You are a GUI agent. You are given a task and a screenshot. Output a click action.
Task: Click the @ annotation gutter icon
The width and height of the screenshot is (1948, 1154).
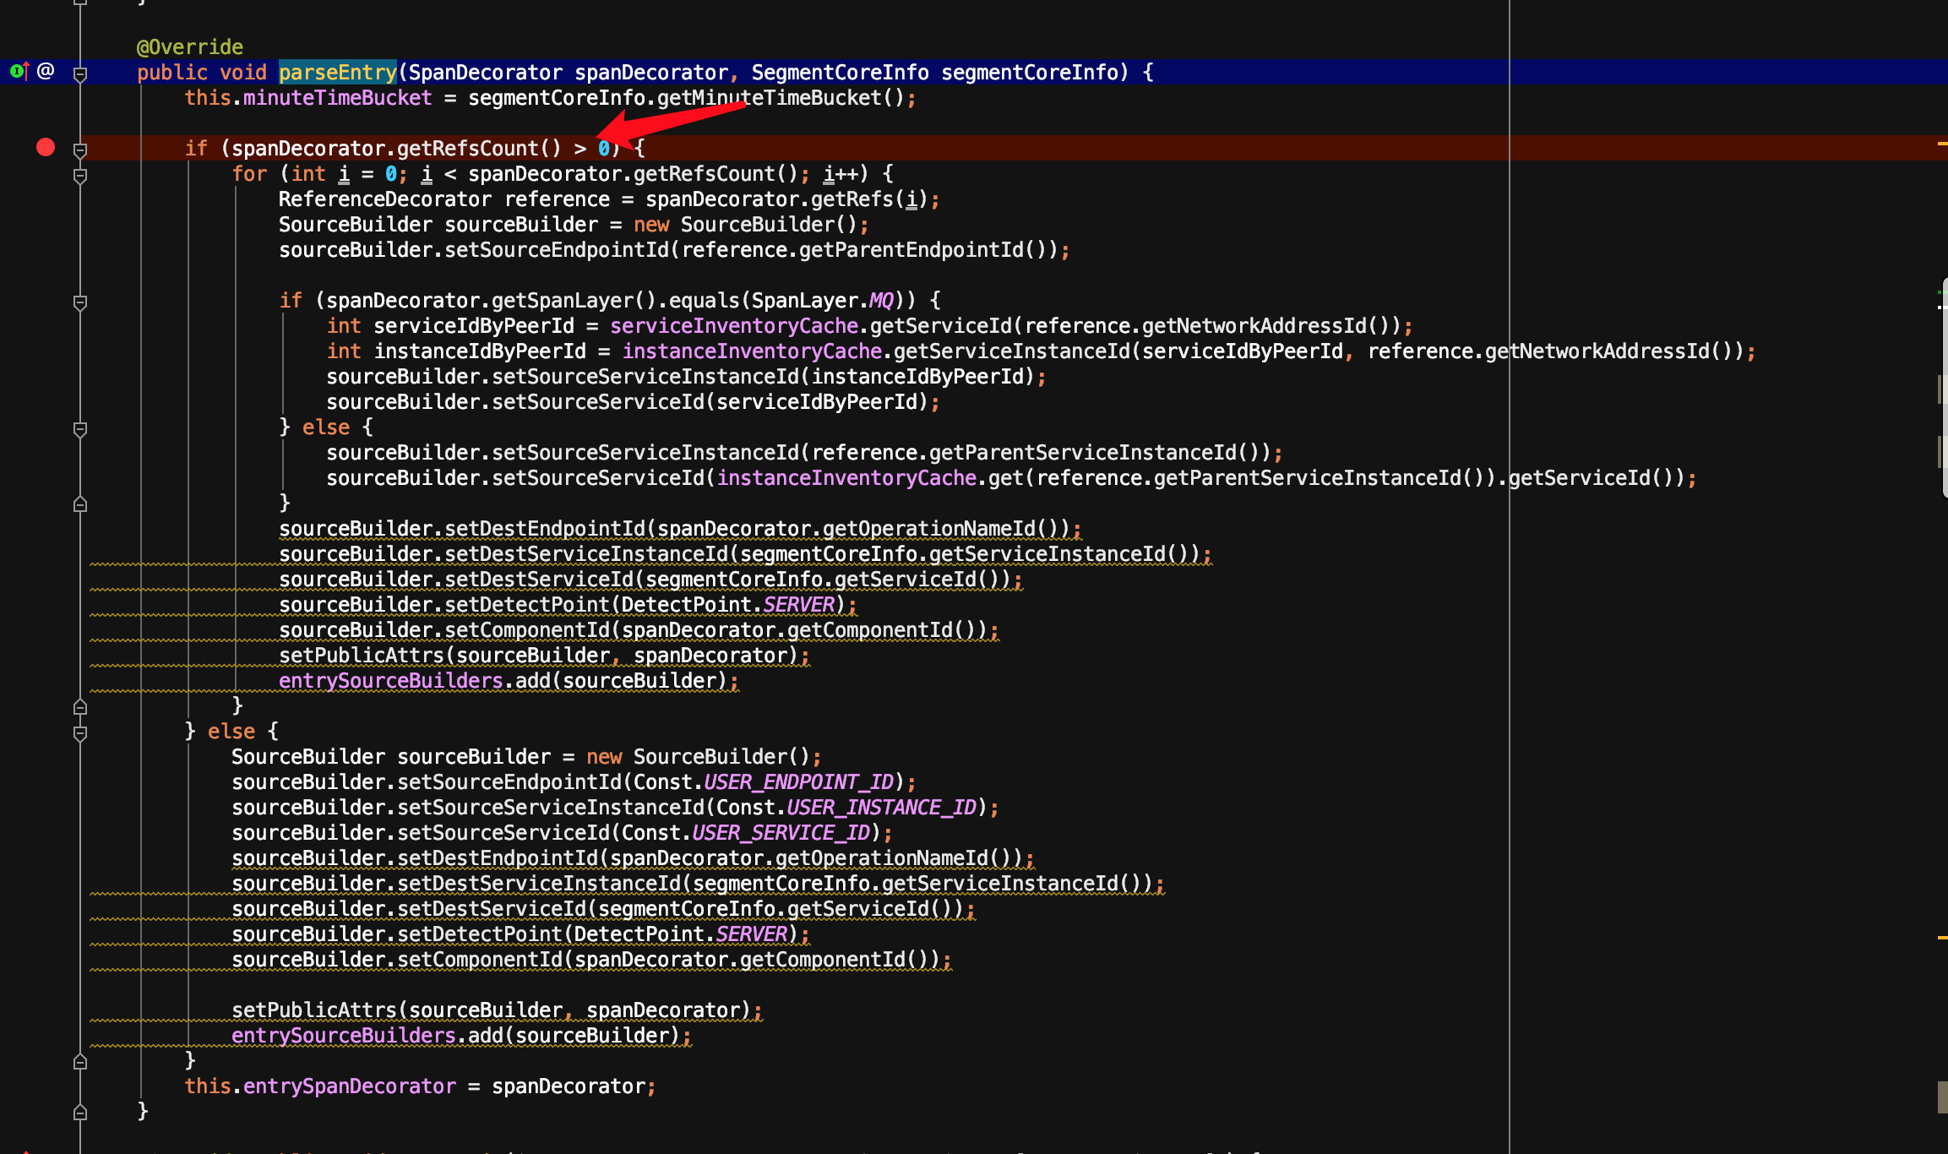pos(46,72)
